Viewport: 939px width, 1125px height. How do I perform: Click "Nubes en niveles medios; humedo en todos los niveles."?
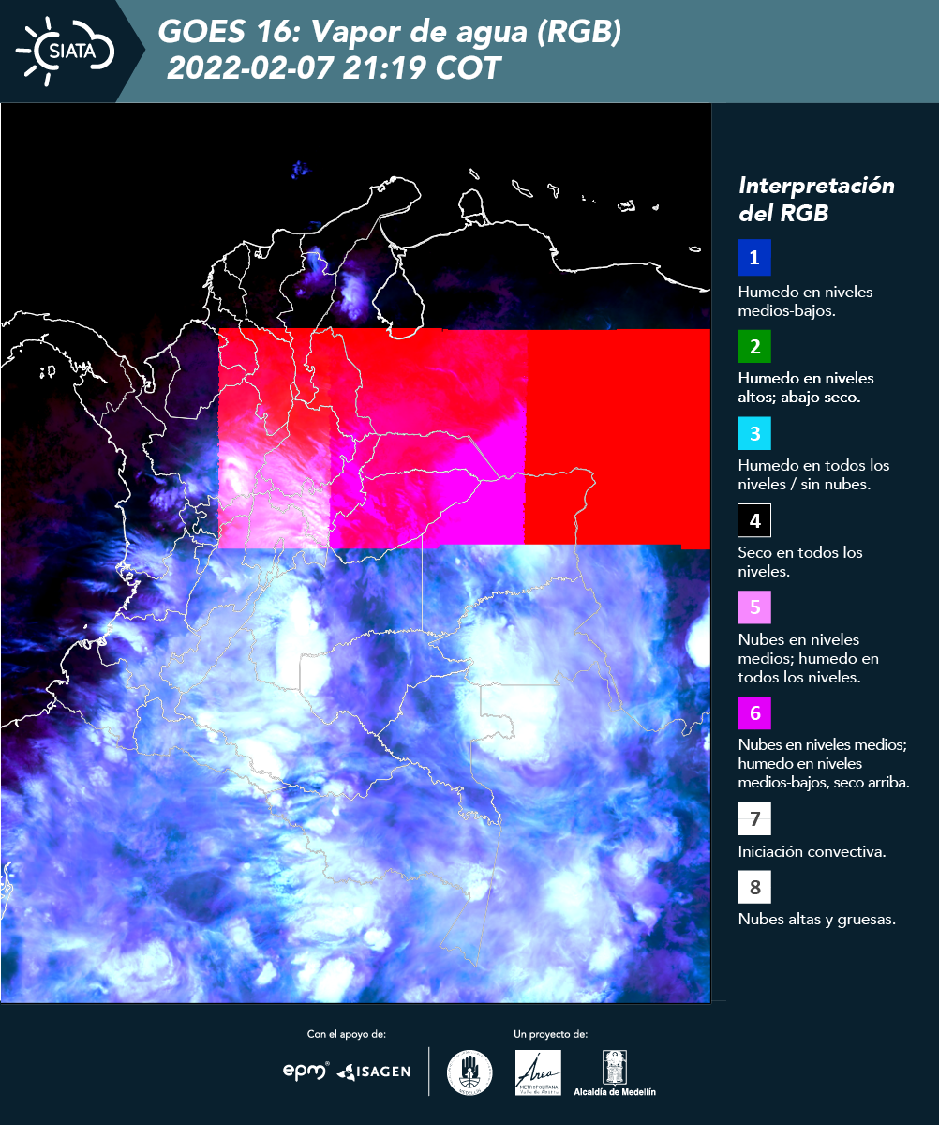[809, 658]
